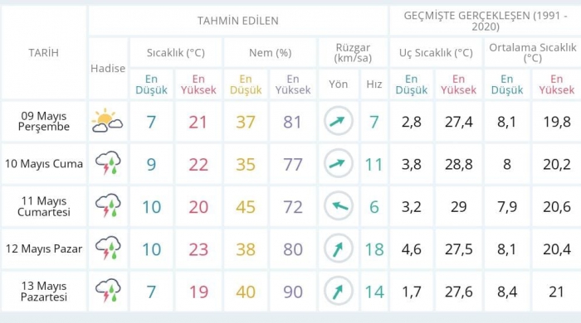The height and width of the screenshot is (323, 581).
Task: Click the wind direction arrow for 10 Mayıs Cuma
Action: (339, 163)
